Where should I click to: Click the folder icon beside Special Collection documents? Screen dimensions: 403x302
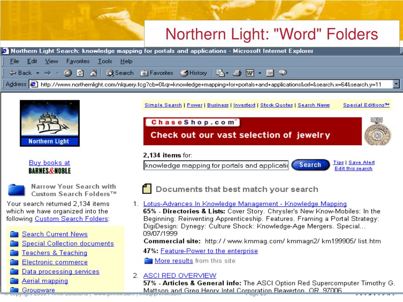coord(14,243)
